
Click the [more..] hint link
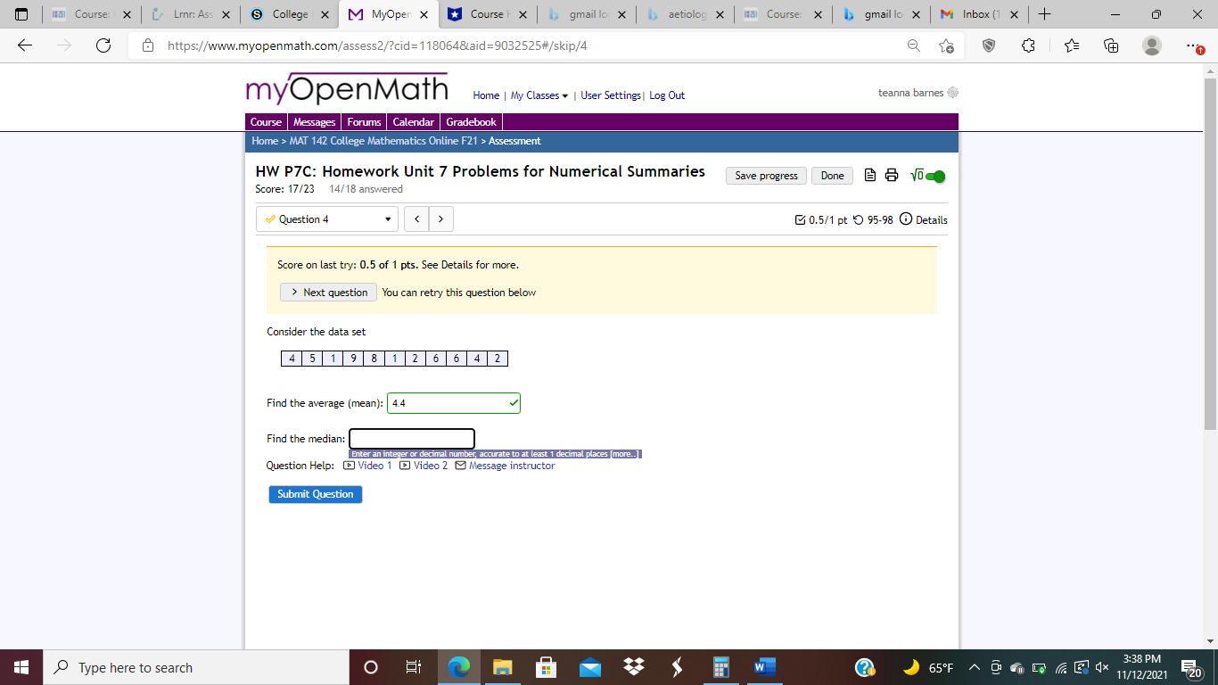624,454
